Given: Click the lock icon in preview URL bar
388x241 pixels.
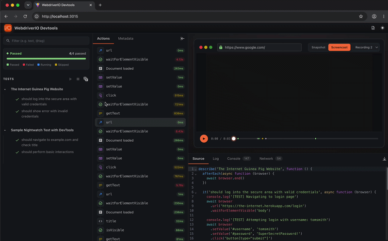Looking at the screenshot, I should point(221,47).
